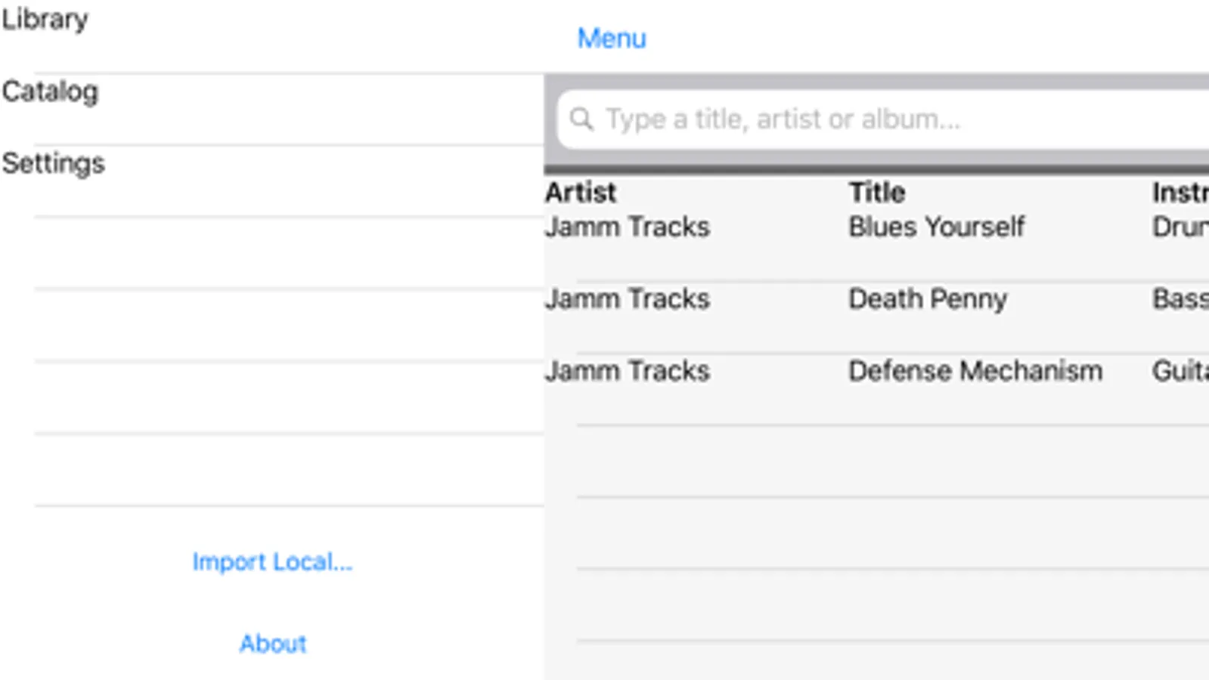Viewport: 1209px width, 680px height.
Task: Click the partially visible Instrument column header
Action: pyautogui.click(x=1180, y=193)
